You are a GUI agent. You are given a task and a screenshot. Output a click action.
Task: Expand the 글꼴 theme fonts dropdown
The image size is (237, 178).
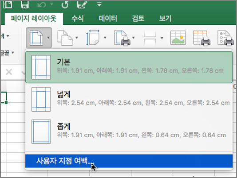pyautogui.click(x=13, y=53)
